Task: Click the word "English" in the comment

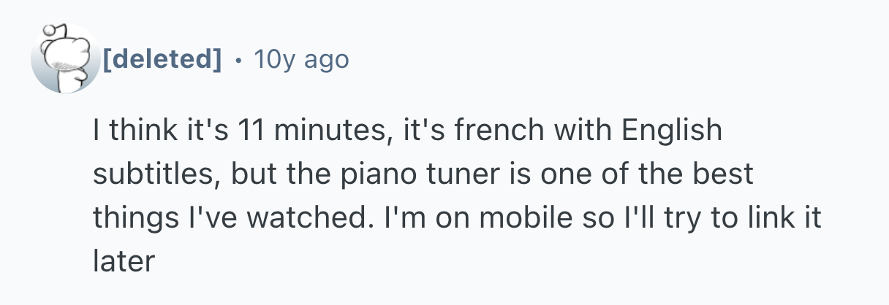Action: coord(672,132)
